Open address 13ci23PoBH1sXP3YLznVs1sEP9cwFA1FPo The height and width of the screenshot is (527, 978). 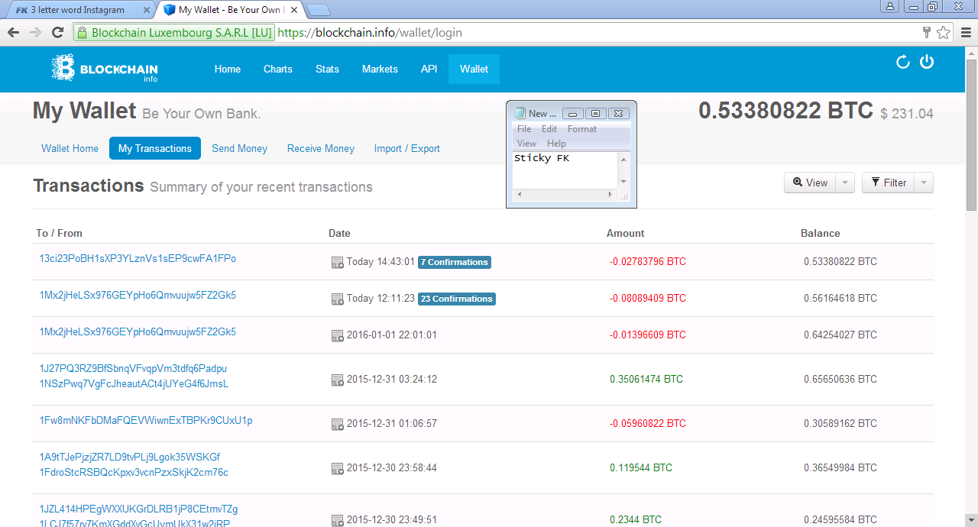click(x=138, y=258)
